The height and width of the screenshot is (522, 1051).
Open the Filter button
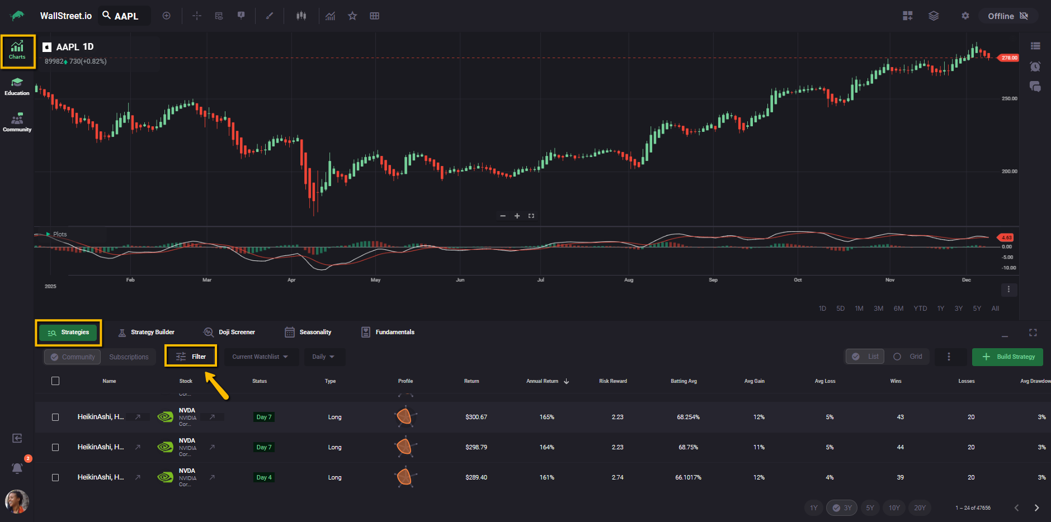(x=191, y=357)
